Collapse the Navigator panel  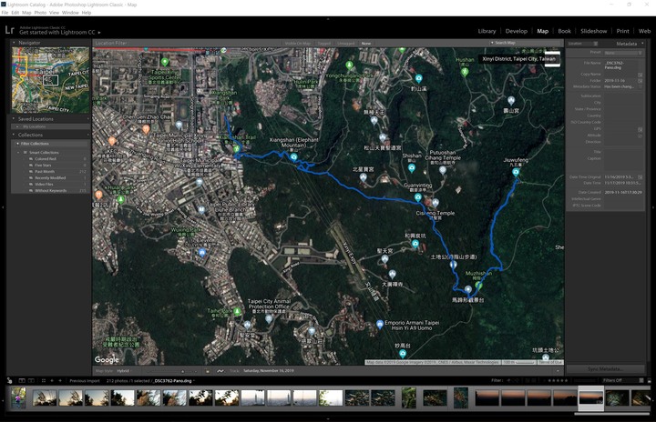coord(14,43)
